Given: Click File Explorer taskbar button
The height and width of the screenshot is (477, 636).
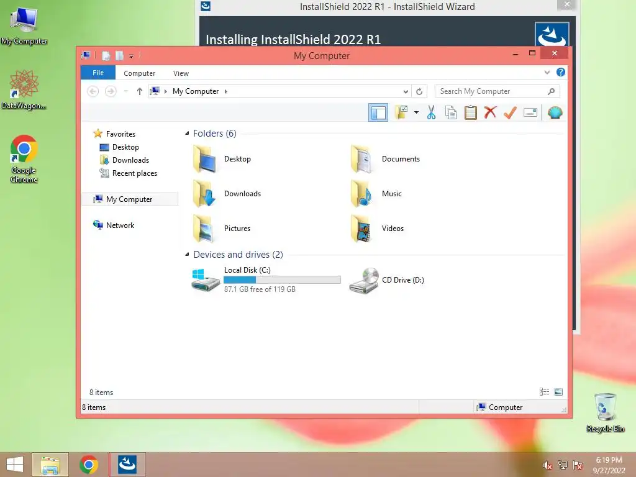Looking at the screenshot, I should click(x=50, y=465).
